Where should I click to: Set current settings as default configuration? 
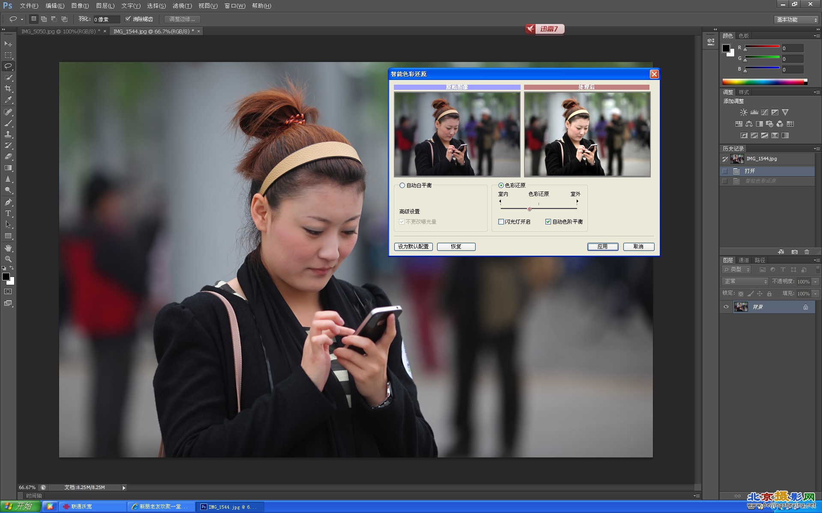pyautogui.click(x=413, y=247)
